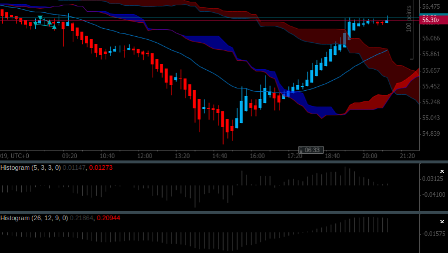
Task: Click the -0.01575 histogram axis value
Action: click(433, 234)
